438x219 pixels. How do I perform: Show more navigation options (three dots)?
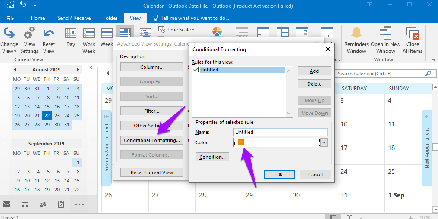click(79, 204)
